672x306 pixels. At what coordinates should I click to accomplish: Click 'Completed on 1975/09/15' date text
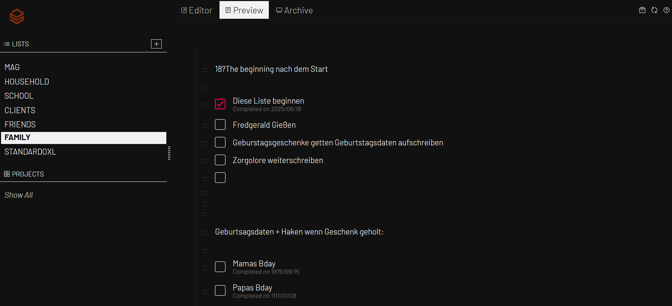pyautogui.click(x=266, y=272)
